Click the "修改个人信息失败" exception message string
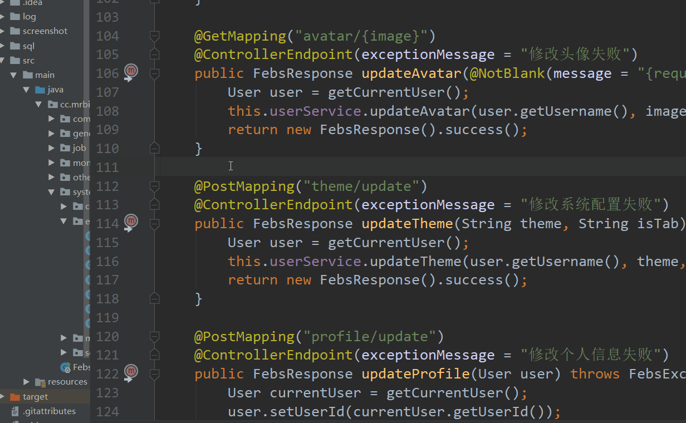The image size is (686, 423). click(590, 355)
